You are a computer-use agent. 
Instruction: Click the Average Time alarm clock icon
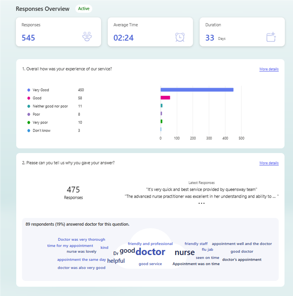(180, 37)
